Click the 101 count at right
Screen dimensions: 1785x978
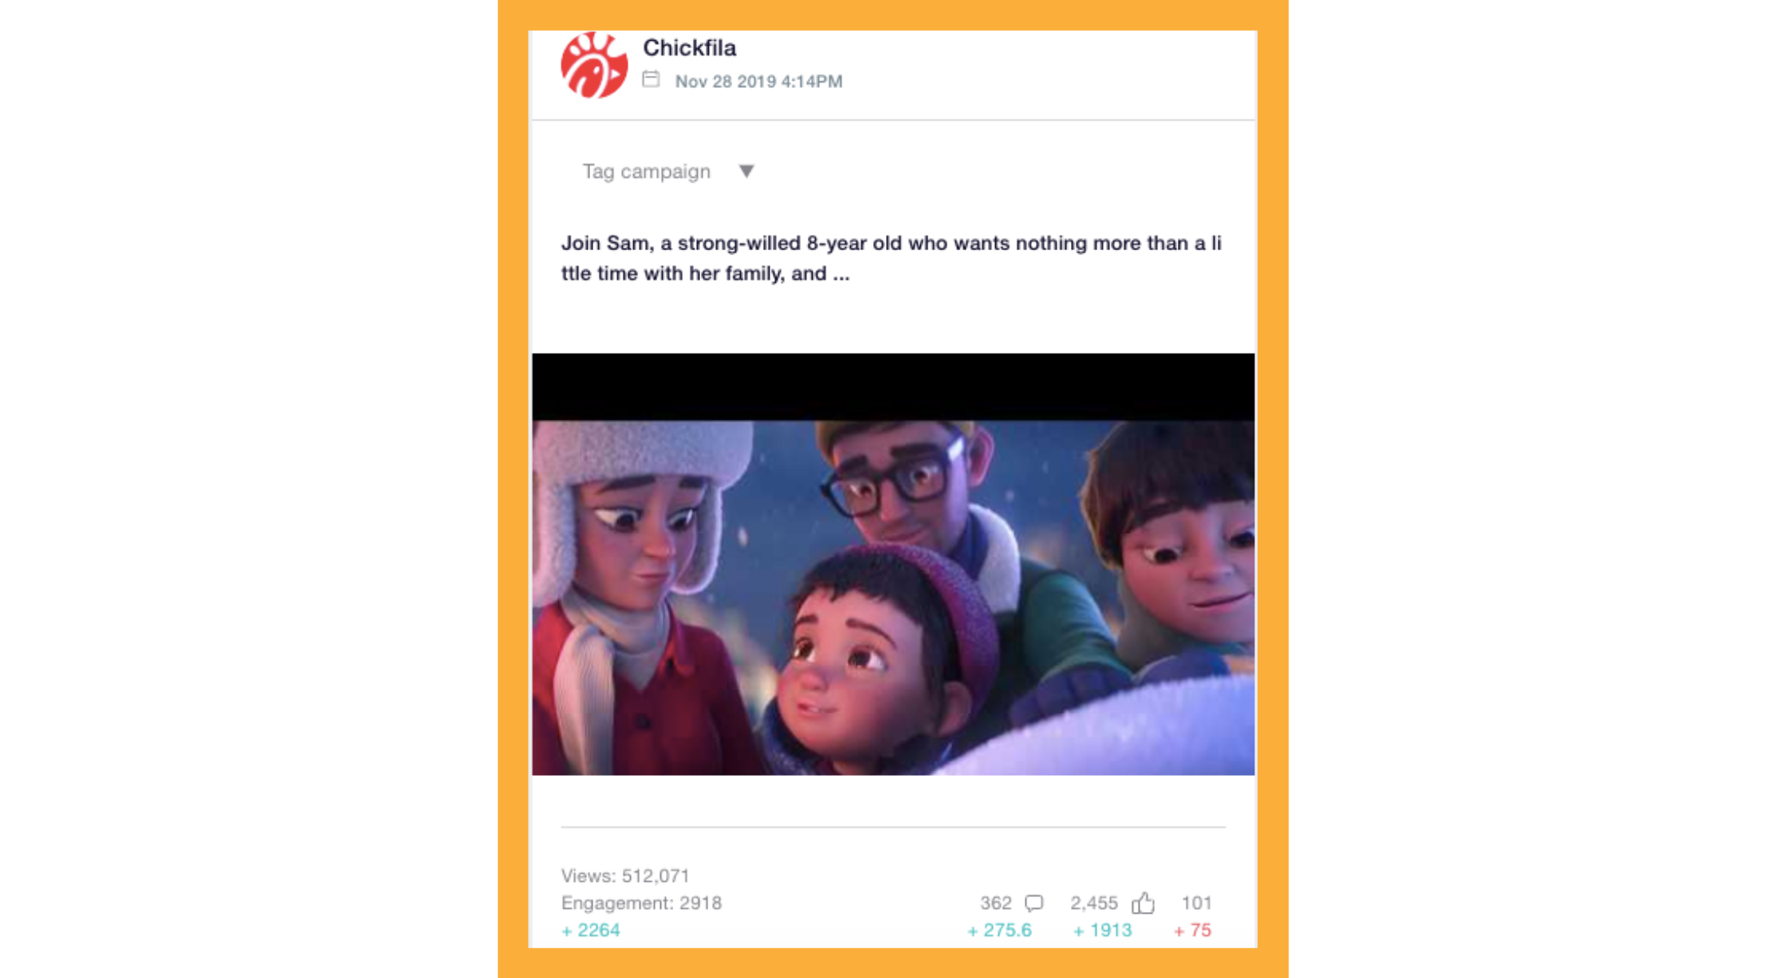coord(1197,903)
